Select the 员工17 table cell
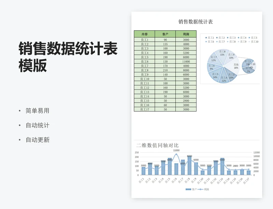This screenshot has width=273, height=209. [144, 109]
